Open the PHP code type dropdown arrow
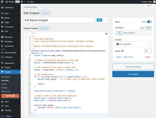 click(x=106, y=20)
